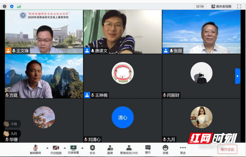Click blue person icon beside 唐课文
The width and height of the screenshot is (246, 157).
(x=87, y=51)
